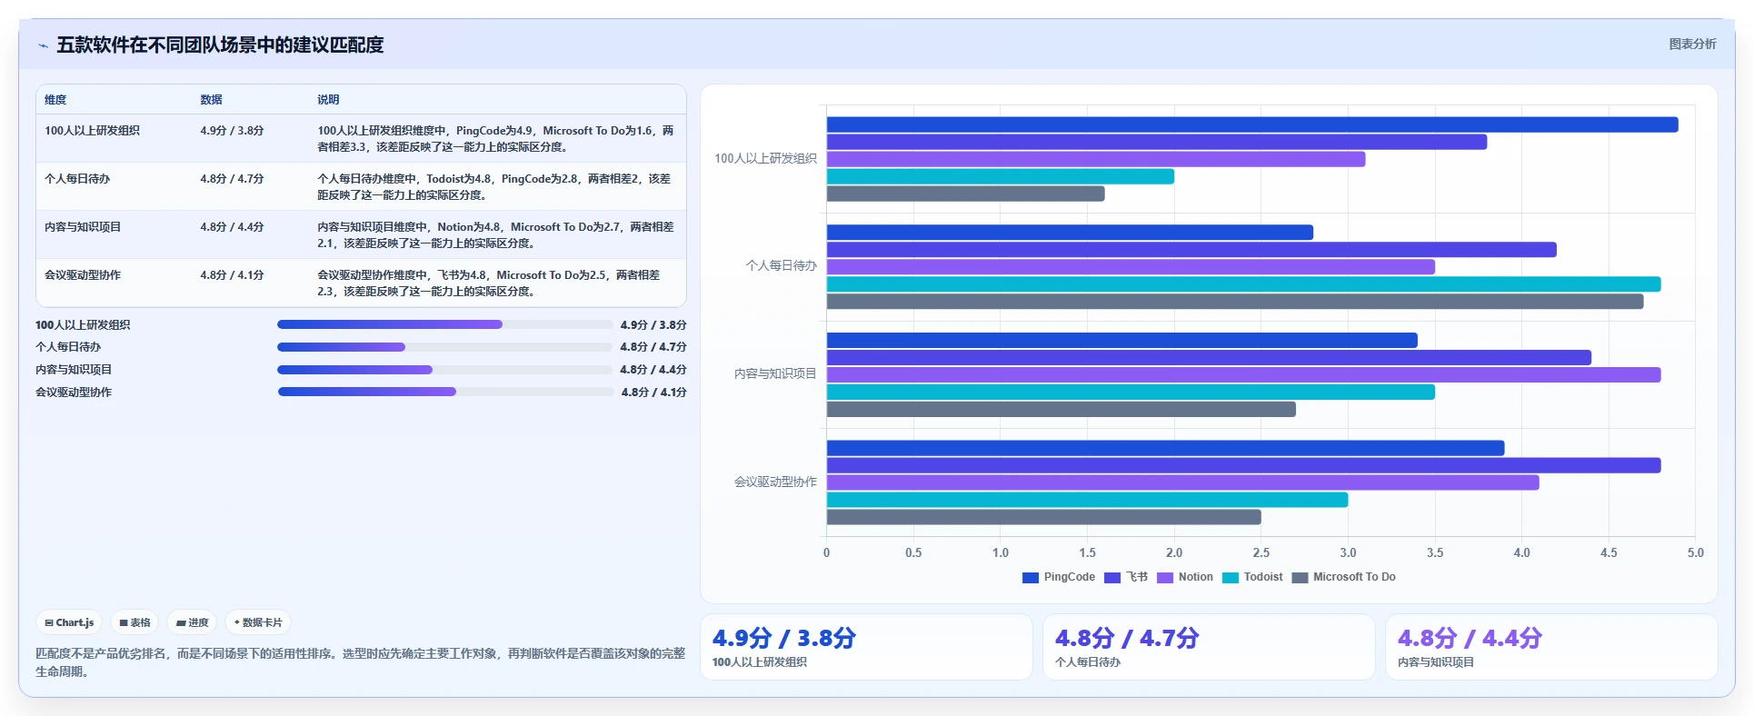Viewport: 1754px width, 716px height.
Task: Open the 4.8分 / 4.4分 data card
Action: coord(1551,647)
